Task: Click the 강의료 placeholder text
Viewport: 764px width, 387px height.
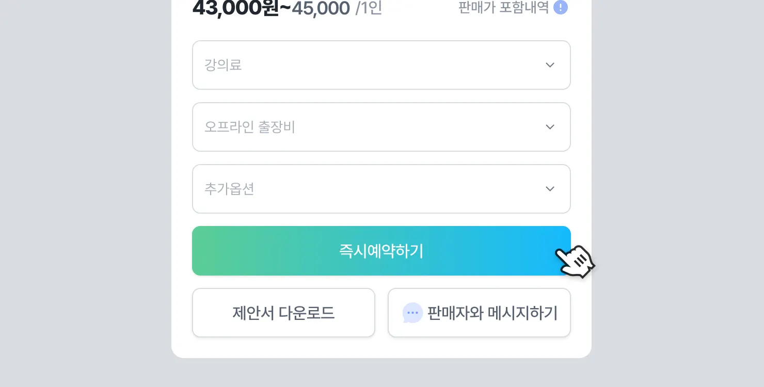Action: tap(223, 65)
